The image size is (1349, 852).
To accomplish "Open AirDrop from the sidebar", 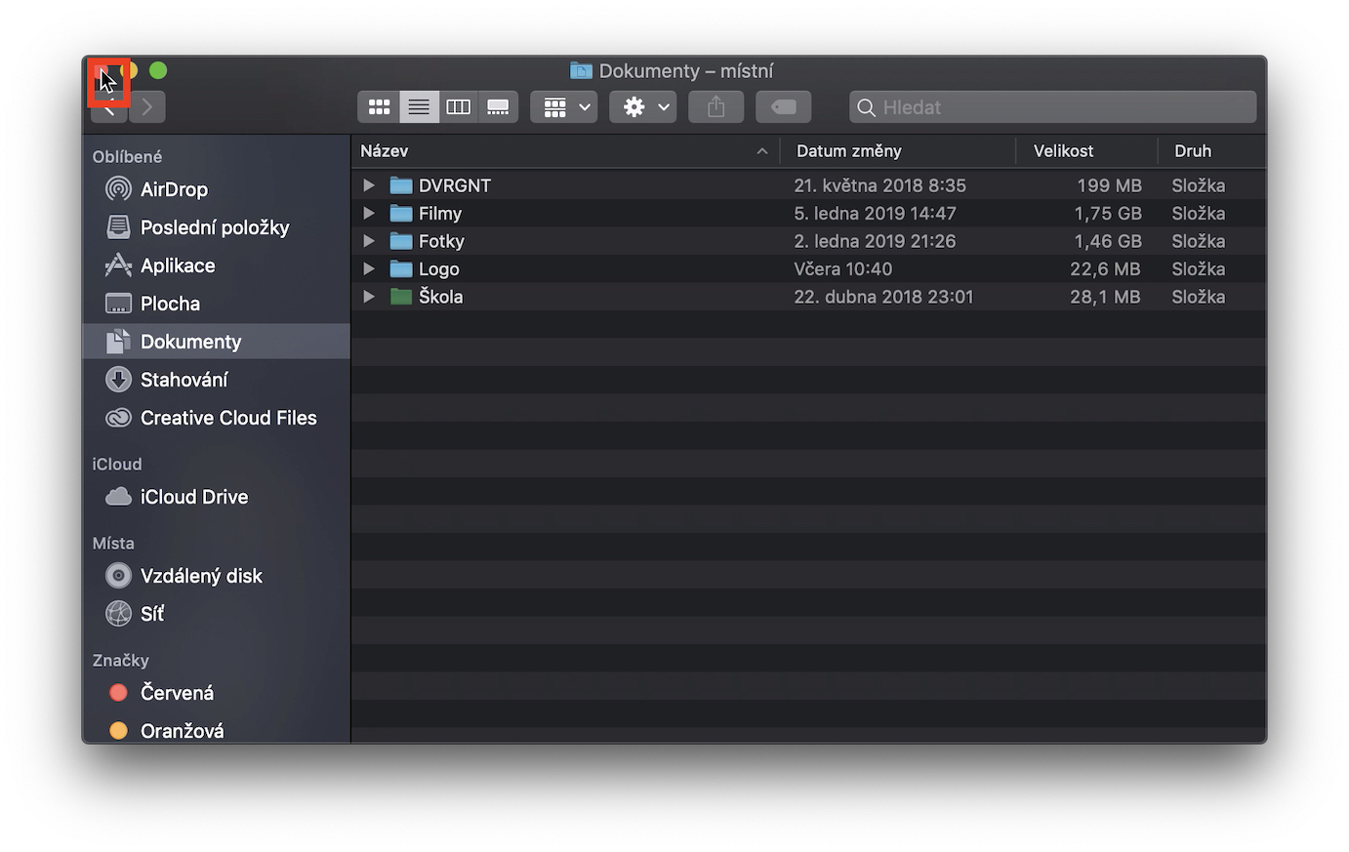I will pyautogui.click(x=174, y=189).
